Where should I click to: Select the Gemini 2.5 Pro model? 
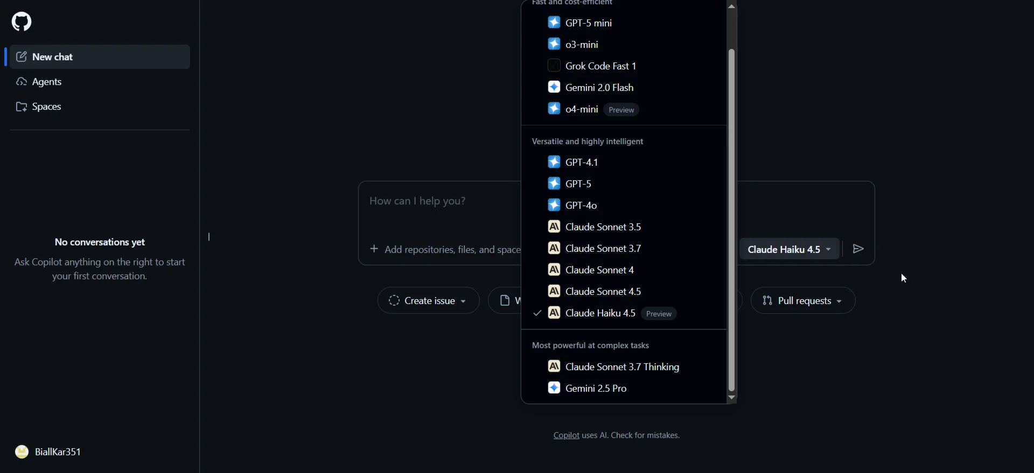pyautogui.click(x=624, y=388)
